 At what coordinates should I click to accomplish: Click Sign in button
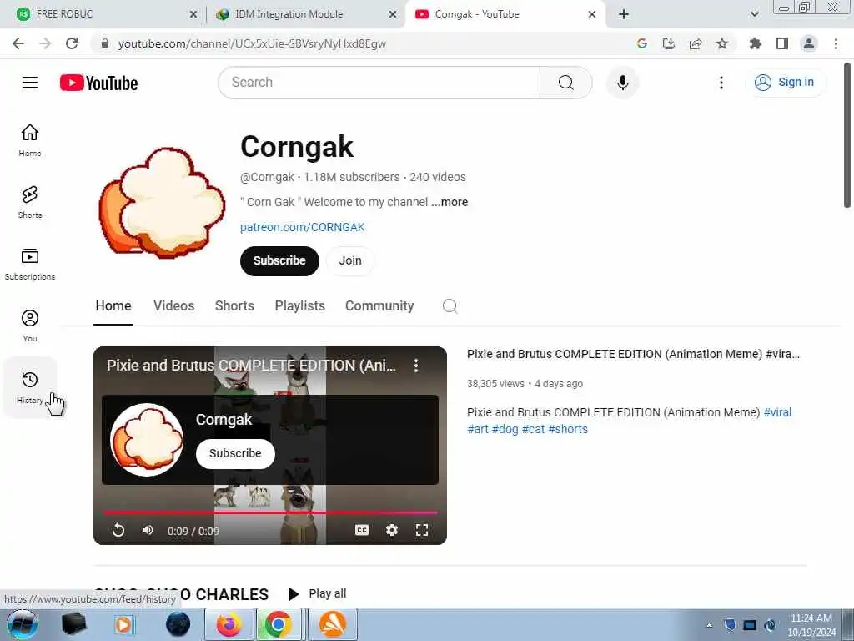pyautogui.click(x=785, y=83)
